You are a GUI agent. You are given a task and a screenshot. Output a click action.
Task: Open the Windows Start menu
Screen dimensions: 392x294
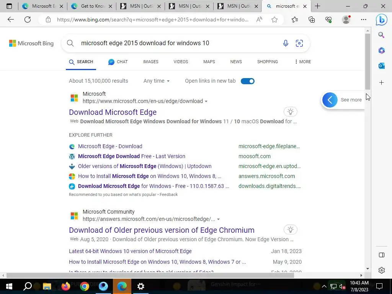(x=9, y=286)
